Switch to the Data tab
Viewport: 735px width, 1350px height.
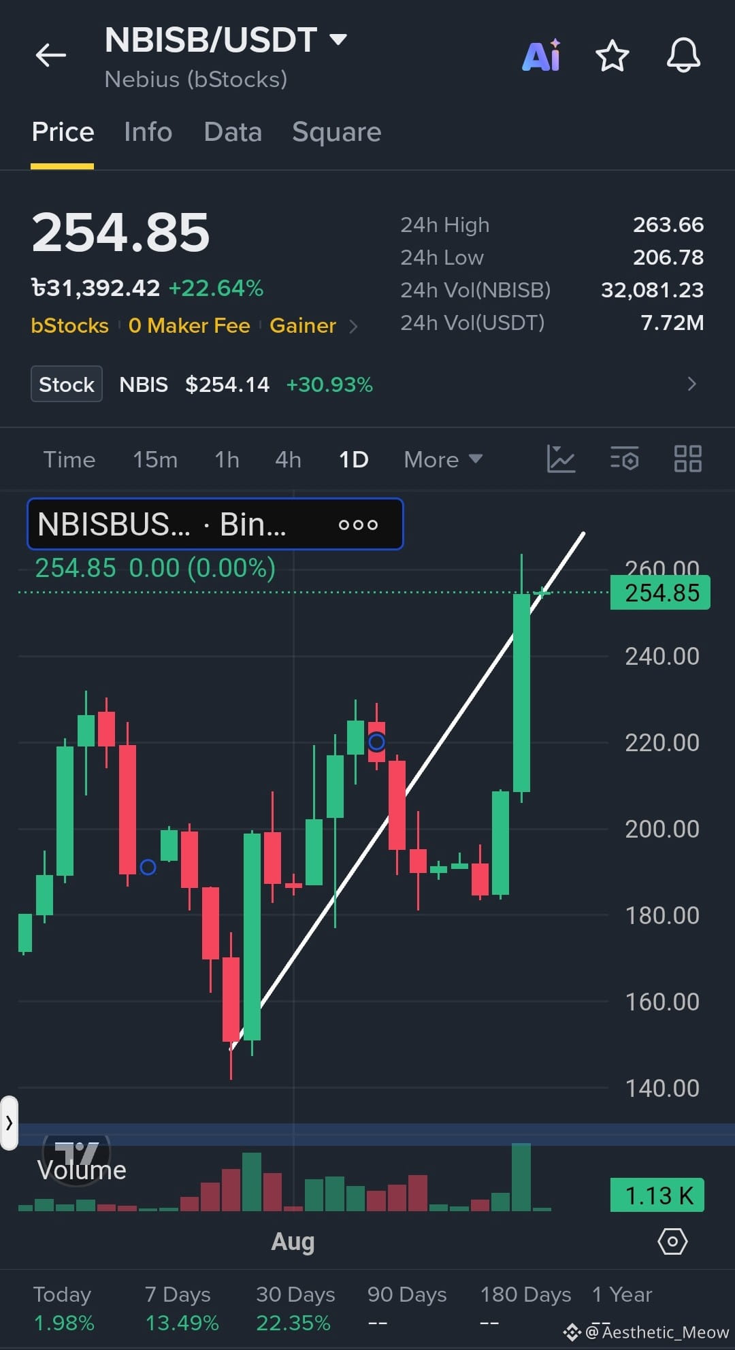coord(233,132)
